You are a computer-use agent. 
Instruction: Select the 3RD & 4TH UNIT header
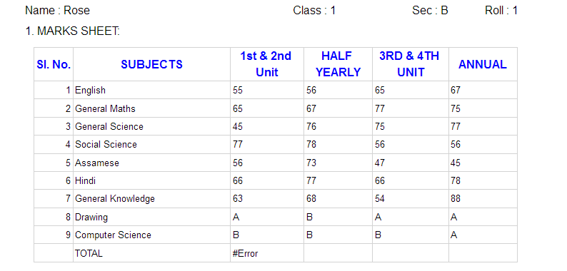pos(411,64)
